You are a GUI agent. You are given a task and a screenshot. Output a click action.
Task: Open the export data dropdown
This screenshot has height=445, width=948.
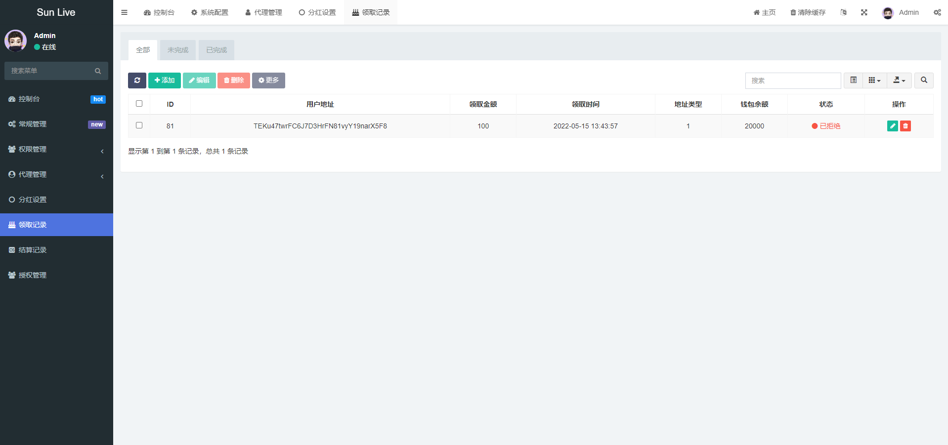(x=900, y=80)
